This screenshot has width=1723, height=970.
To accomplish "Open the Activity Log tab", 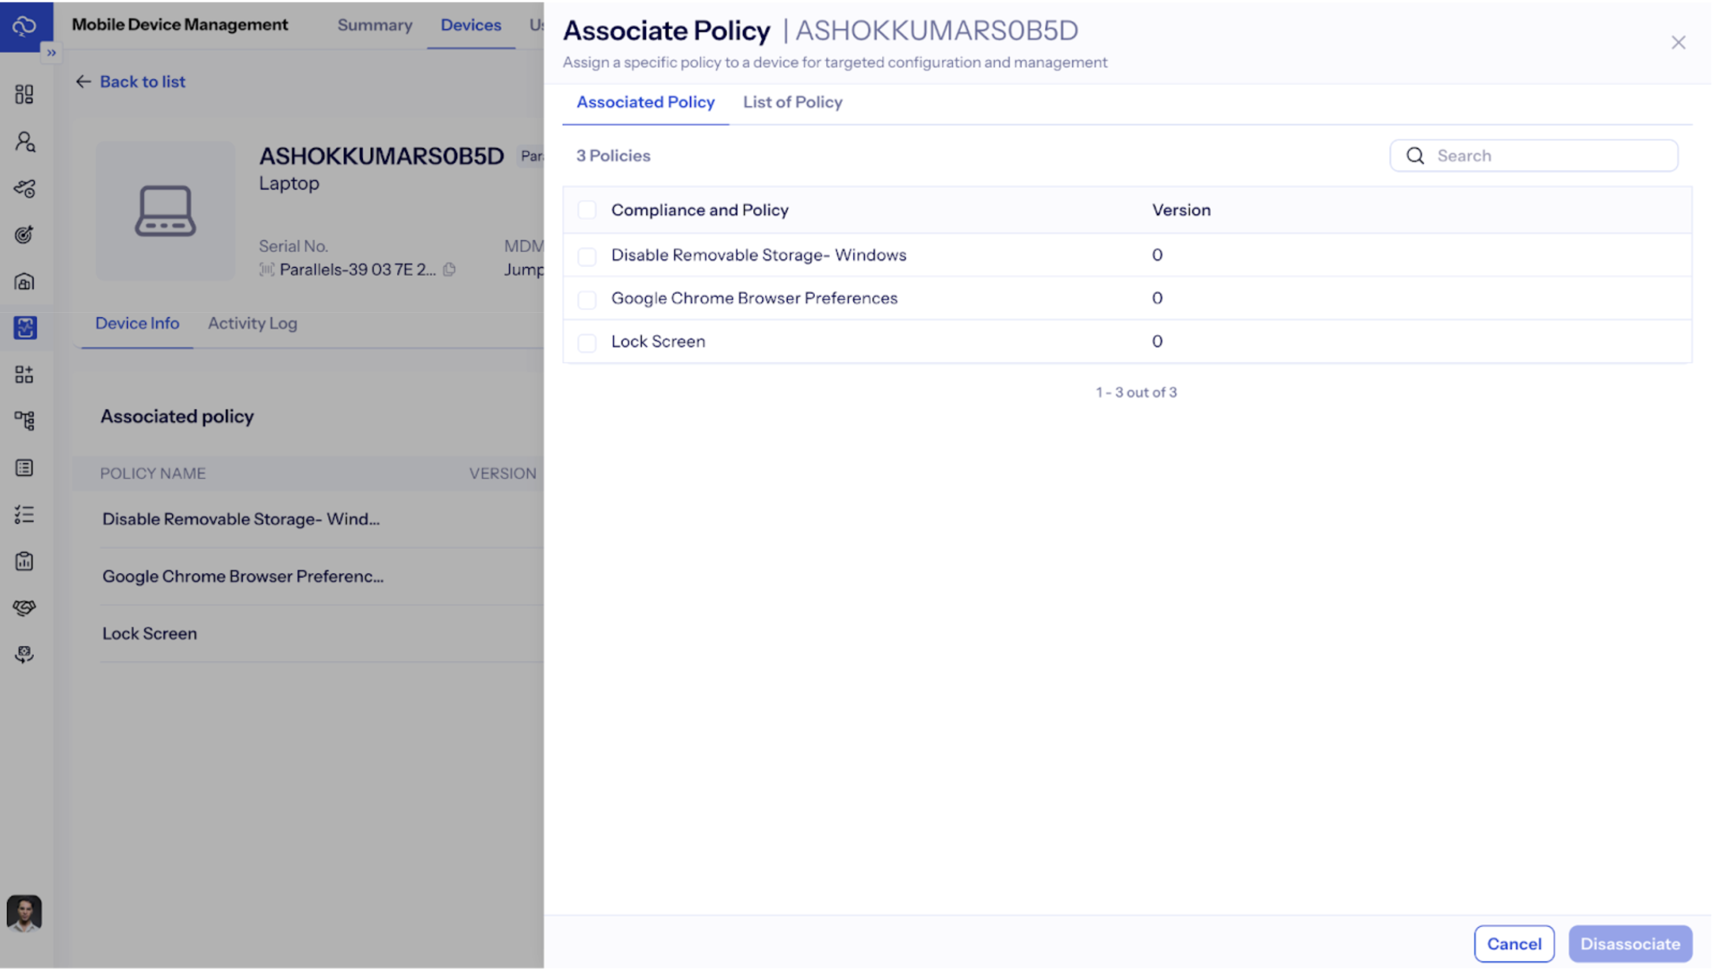I will 252,323.
